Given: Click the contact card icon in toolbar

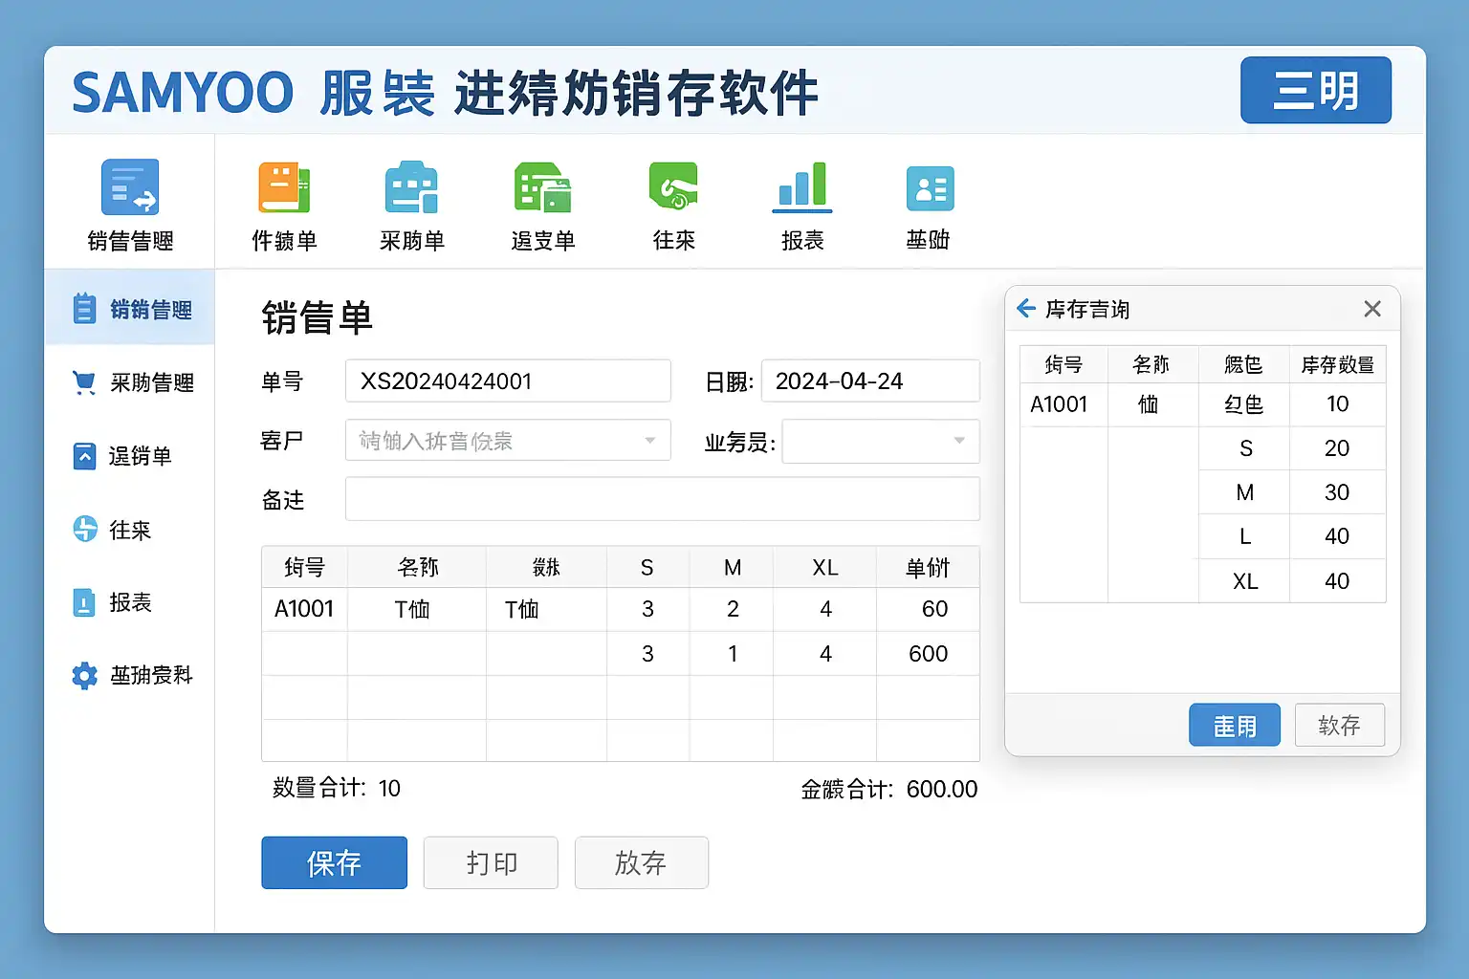Looking at the screenshot, I should (x=929, y=187).
